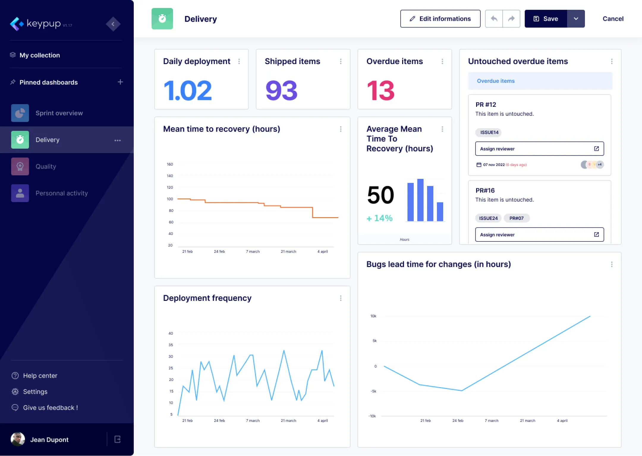Click the Edit informations button
642x456 pixels.
(440, 18)
